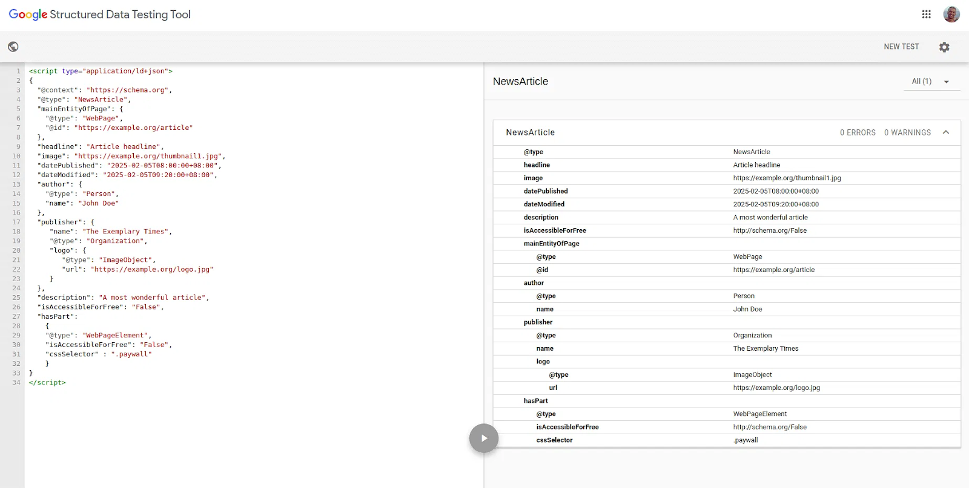969x488 pixels.
Task: Click https://example.org/article value in results
Action: [x=774, y=270]
